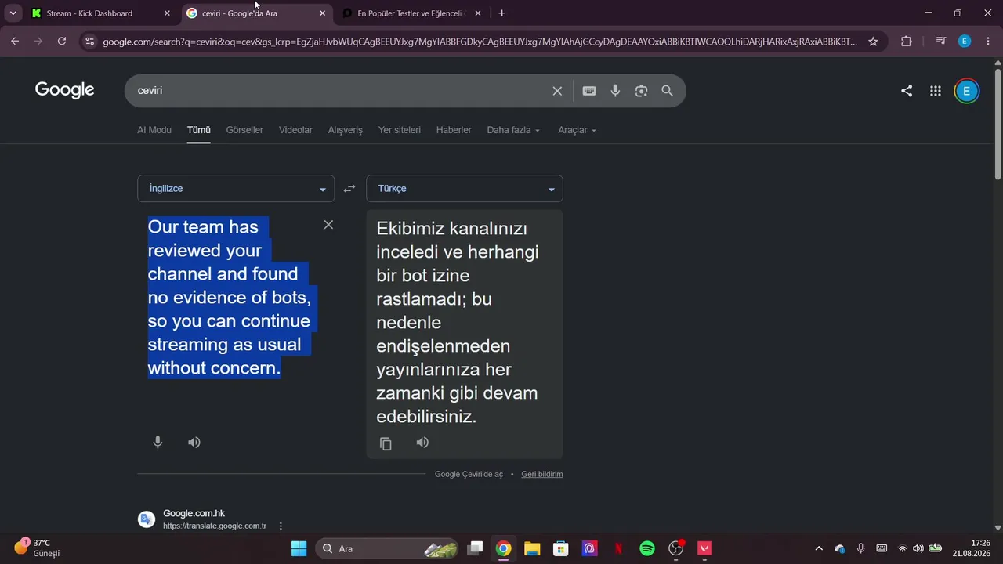This screenshot has width=1003, height=564.
Task: Open Google Lens image search
Action: coord(641,91)
